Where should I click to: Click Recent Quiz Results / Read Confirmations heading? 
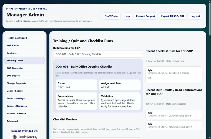tap(174, 92)
